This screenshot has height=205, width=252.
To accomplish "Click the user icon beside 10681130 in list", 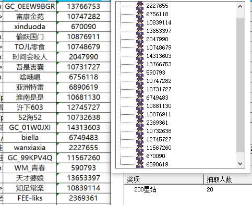I will pyautogui.click(x=140, y=106).
